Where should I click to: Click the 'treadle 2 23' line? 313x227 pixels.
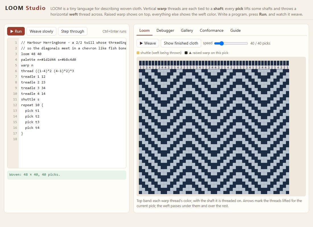(33, 82)
